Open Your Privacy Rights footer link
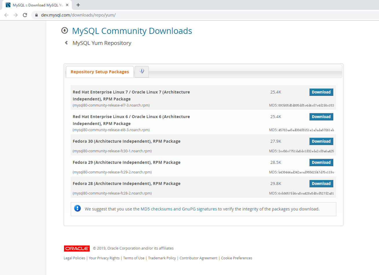Screen dimensions: 379x275 (x=104, y=258)
